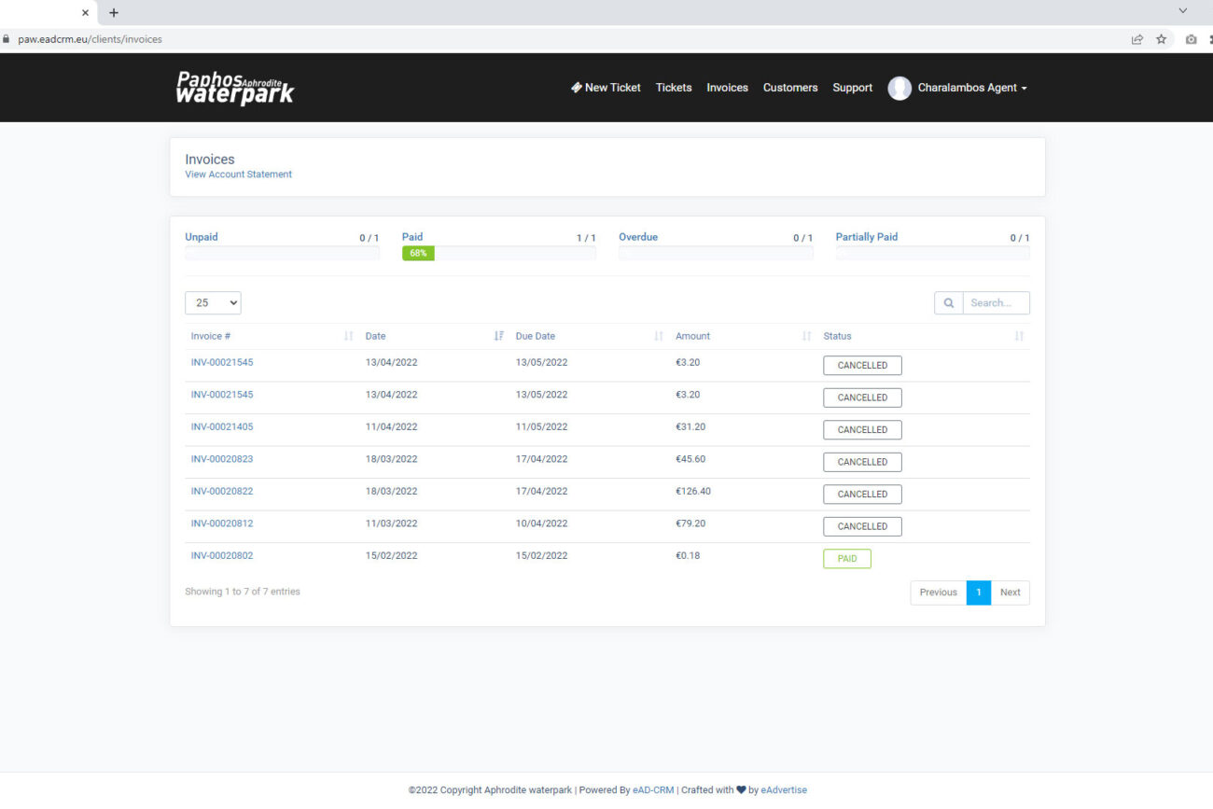
Task: Click the Next pagination button
Action: tap(1010, 593)
